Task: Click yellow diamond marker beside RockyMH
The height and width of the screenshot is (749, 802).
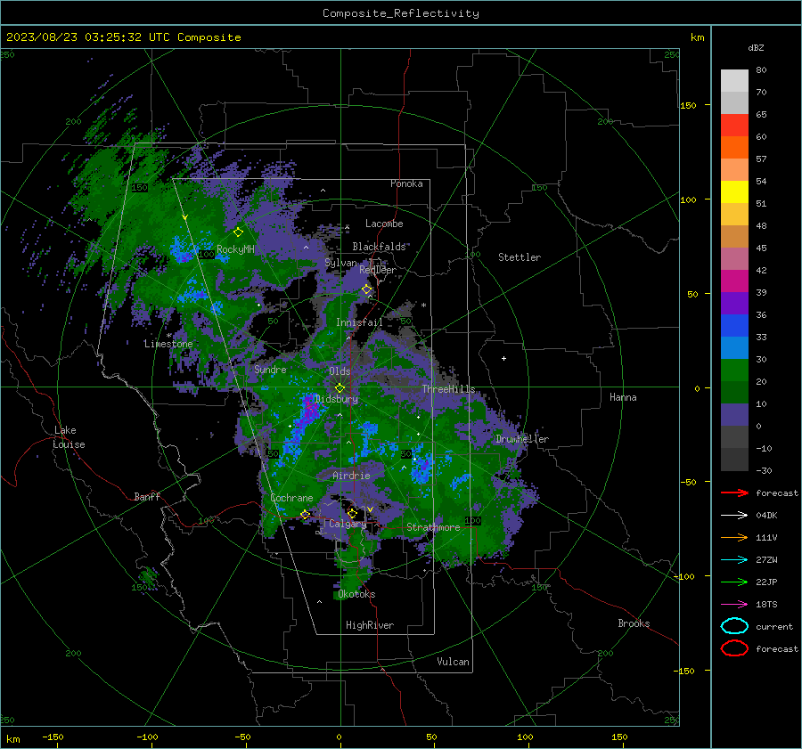Action: [x=238, y=232]
